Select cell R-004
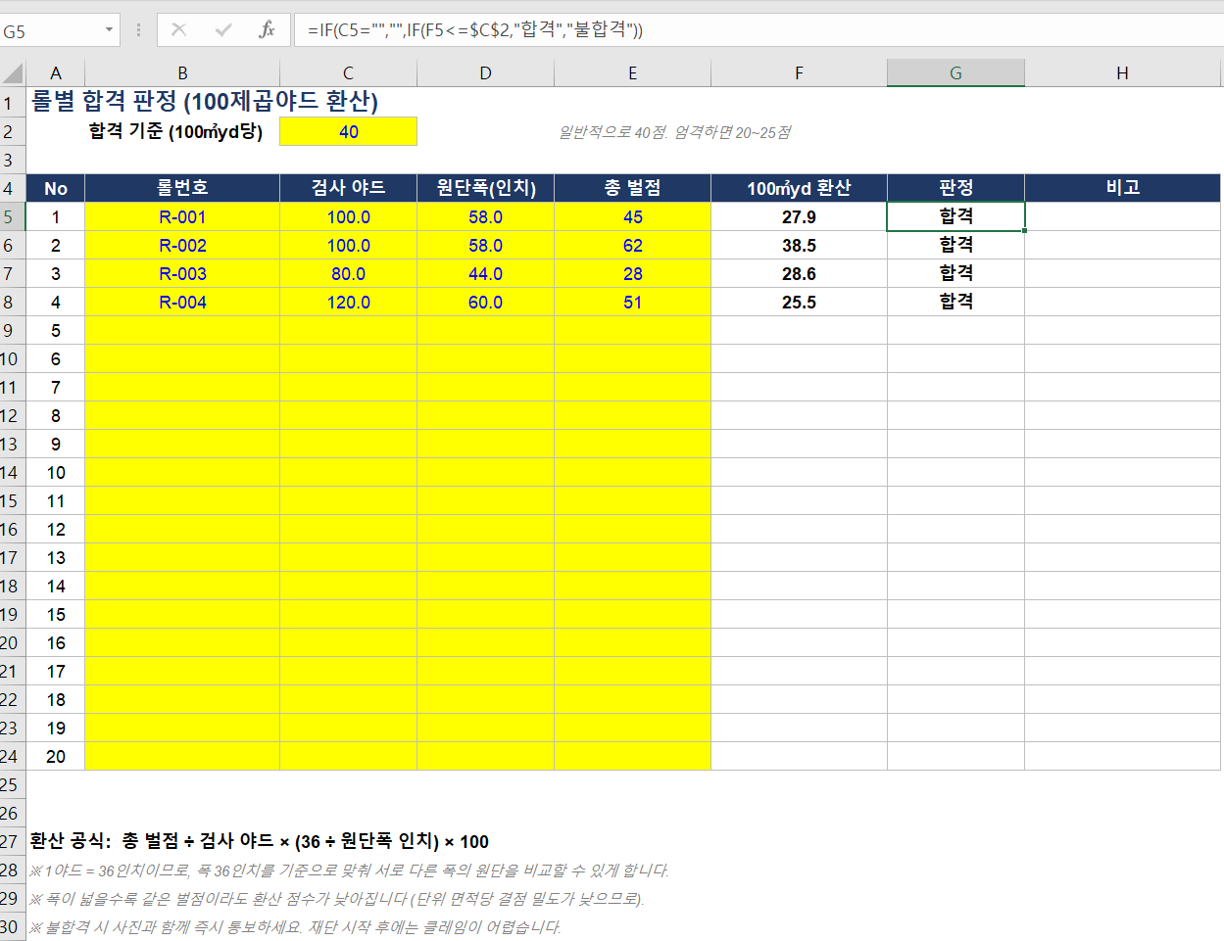 click(182, 303)
